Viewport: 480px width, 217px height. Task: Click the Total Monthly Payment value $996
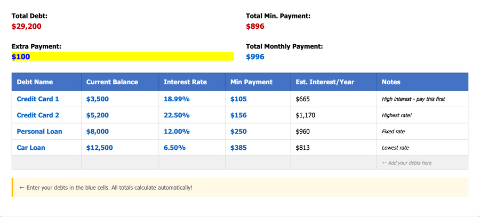pos(255,57)
